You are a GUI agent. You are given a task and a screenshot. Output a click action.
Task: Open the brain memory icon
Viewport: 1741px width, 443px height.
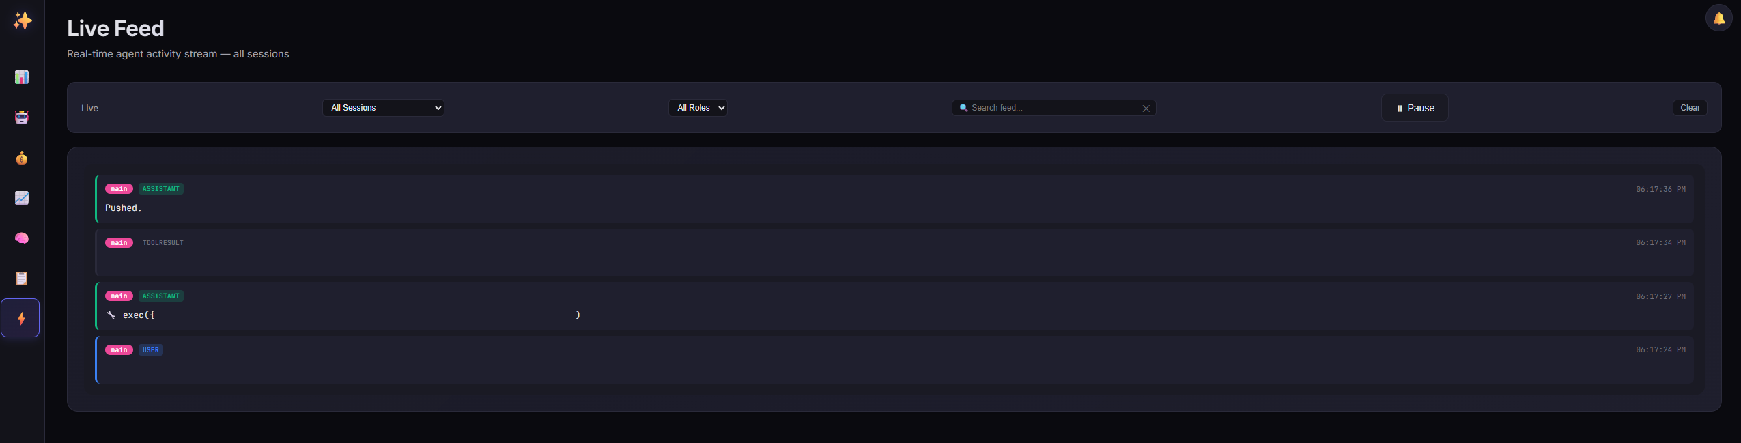22,238
